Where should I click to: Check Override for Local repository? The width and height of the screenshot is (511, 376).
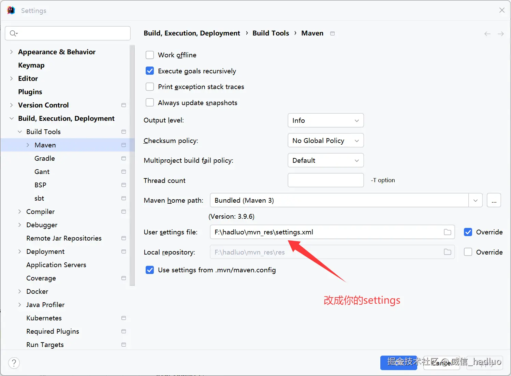click(468, 252)
